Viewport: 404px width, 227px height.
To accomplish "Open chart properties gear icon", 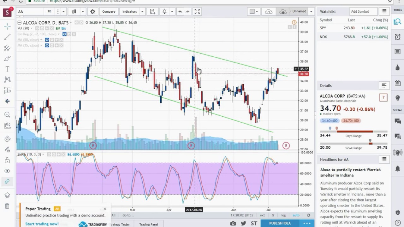I will [x=92, y=12].
